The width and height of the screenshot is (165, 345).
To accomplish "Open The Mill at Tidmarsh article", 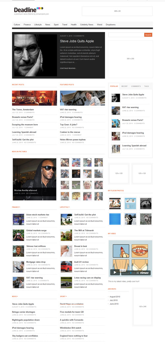I will pyautogui.click(x=84, y=230).
